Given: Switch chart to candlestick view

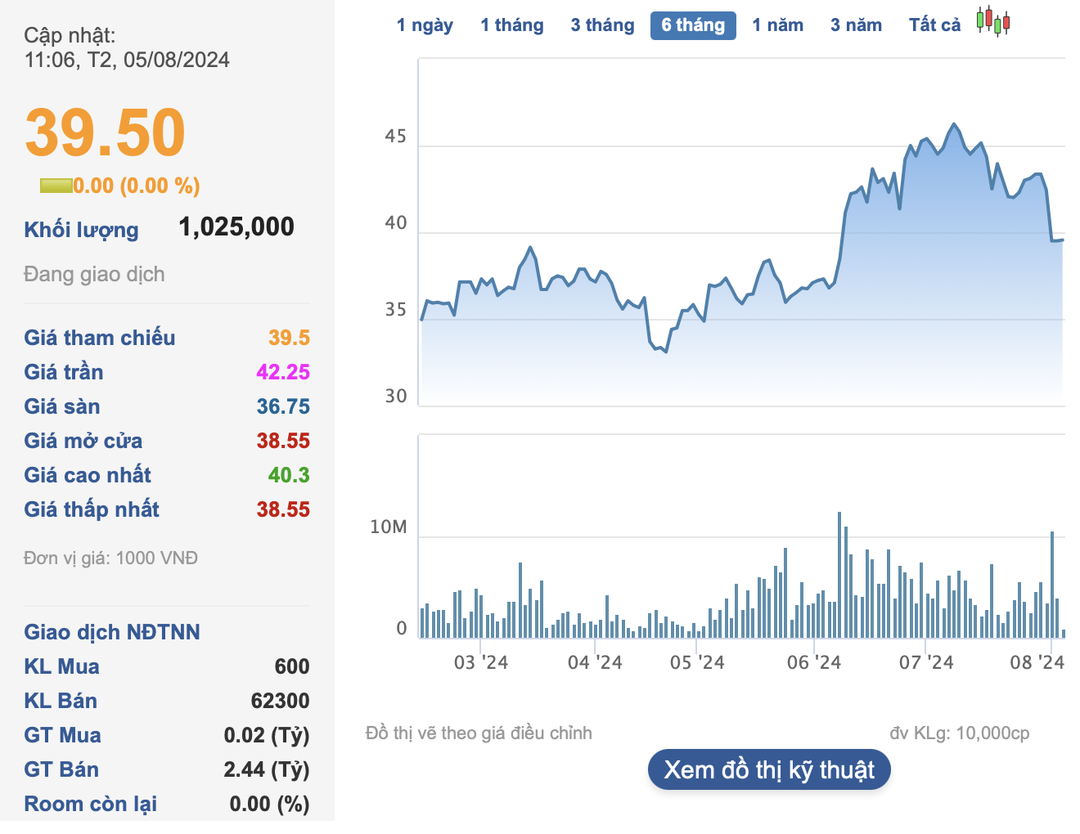Looking at the screenshot, I should [992, 23].
